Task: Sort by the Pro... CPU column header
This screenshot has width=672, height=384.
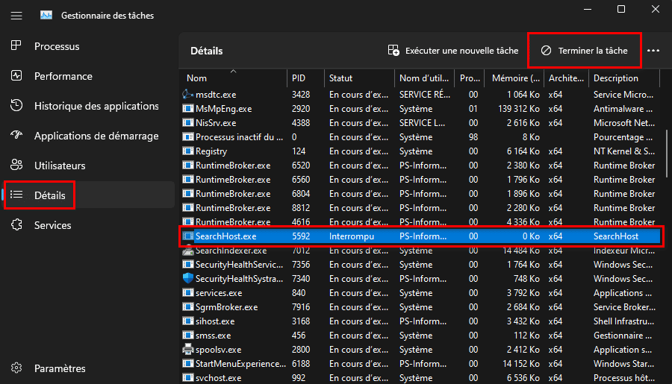Action: click(x=470, y=78)
